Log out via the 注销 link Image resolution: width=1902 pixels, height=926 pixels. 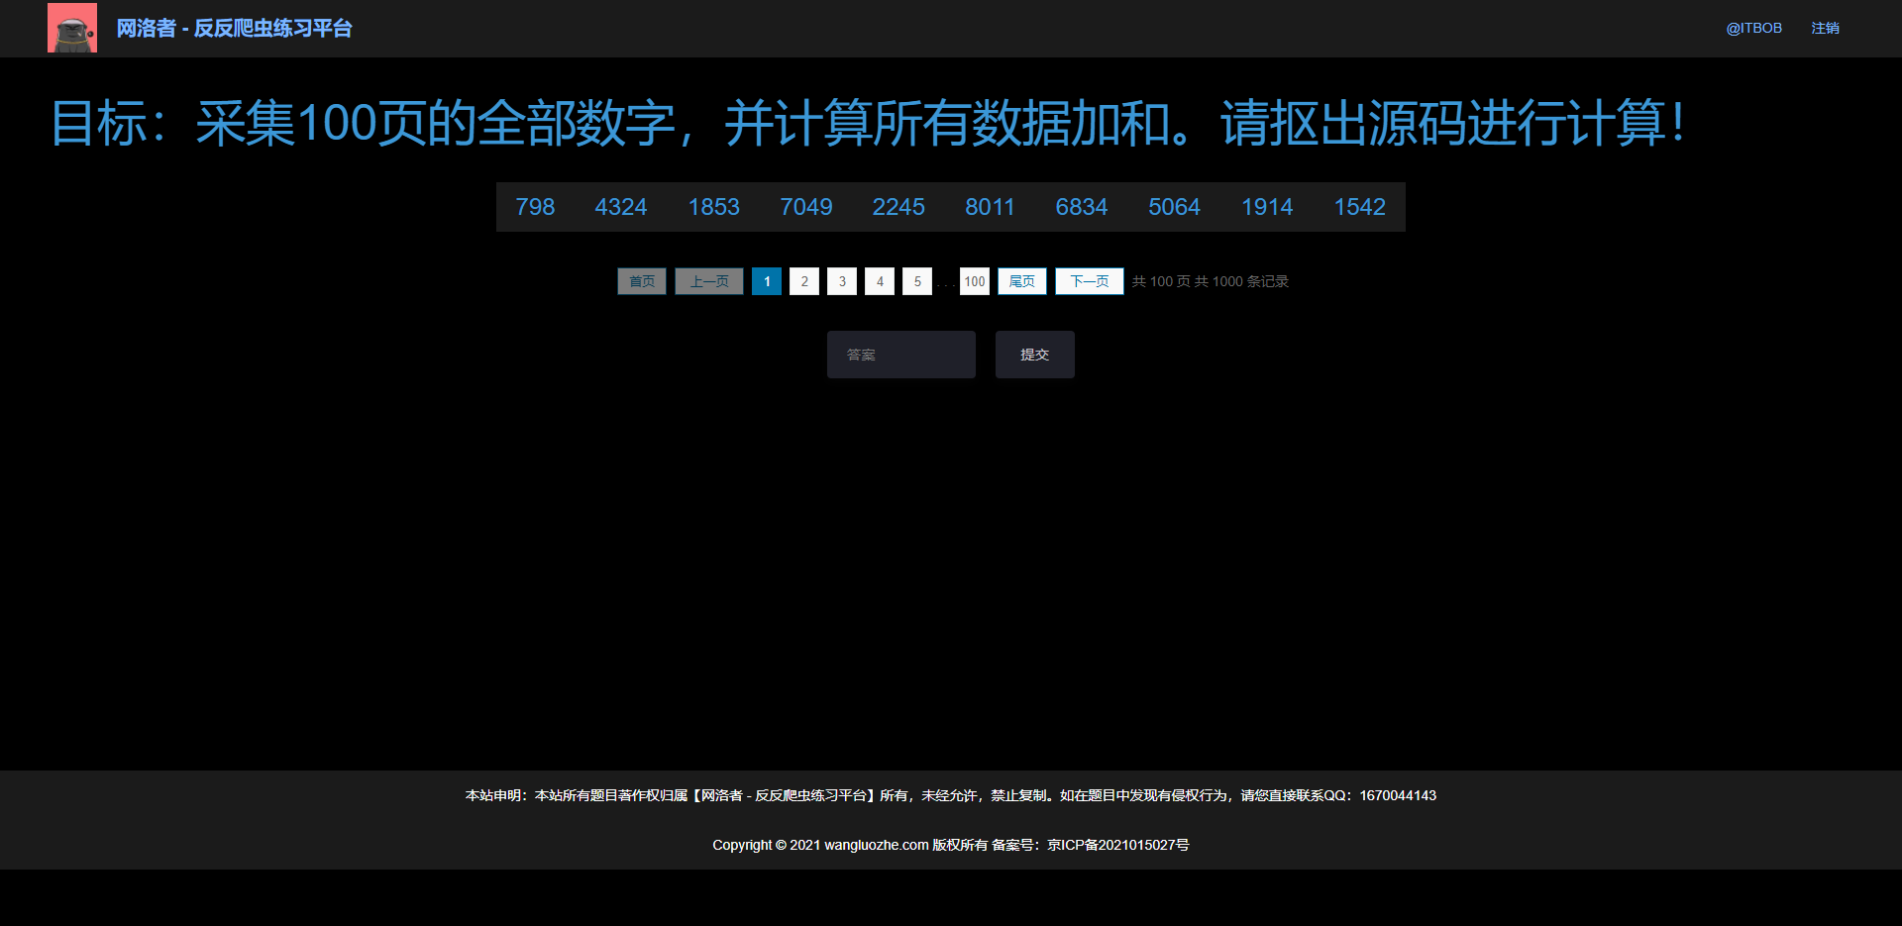1826,28
